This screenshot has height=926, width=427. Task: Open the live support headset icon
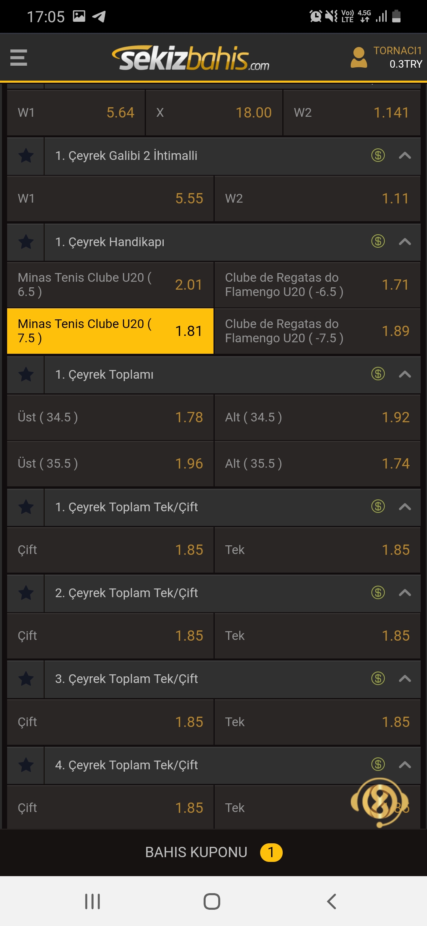380,803
